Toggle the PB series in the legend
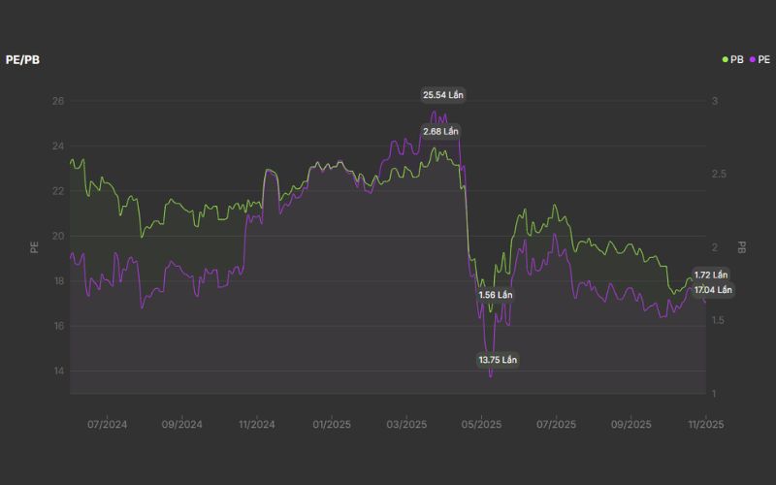This screenshot has height=485, width=776. coord(736,60)
